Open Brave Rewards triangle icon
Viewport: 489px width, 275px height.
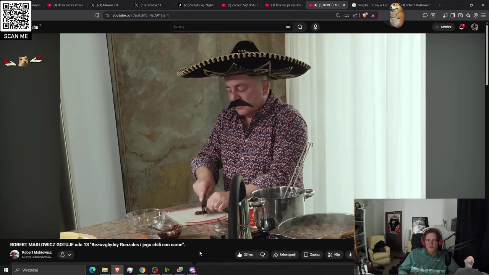tap(373, 15)
